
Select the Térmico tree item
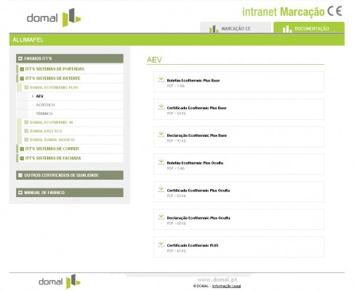[x=44, y=113]
